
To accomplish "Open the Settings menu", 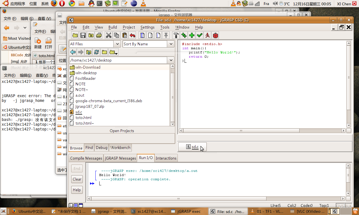I will [x=148, y=27].
